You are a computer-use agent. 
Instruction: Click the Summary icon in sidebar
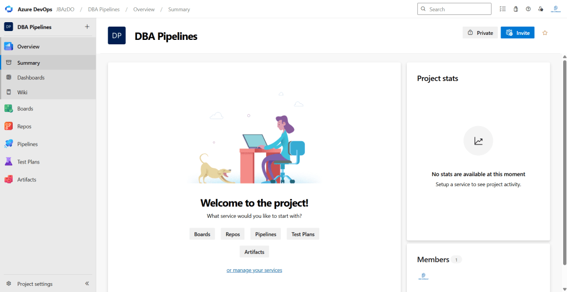point(9,63)
